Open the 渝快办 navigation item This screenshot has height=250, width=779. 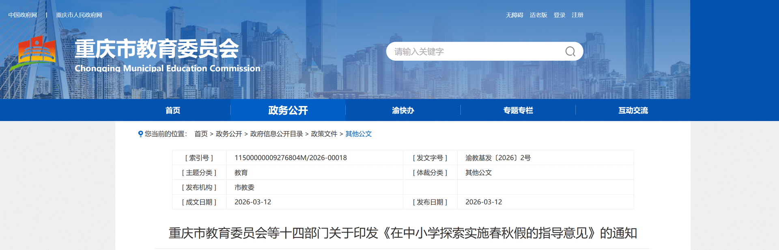coord(403,110)
